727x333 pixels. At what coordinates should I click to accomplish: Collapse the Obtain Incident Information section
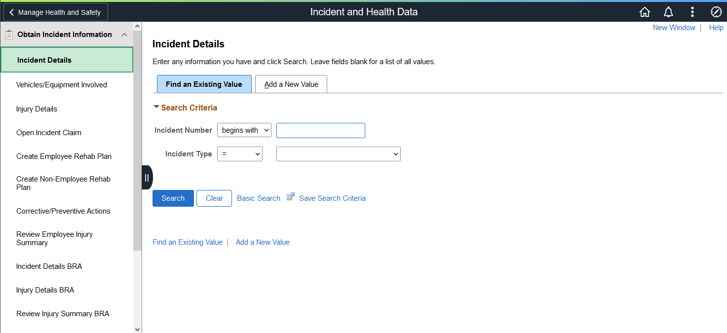124,35
